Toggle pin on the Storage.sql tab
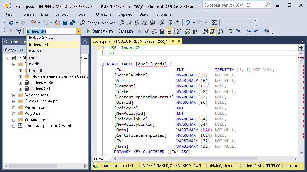Image resolution: width=307 pixels, height=172 pixels. click(x=173, y=41)
